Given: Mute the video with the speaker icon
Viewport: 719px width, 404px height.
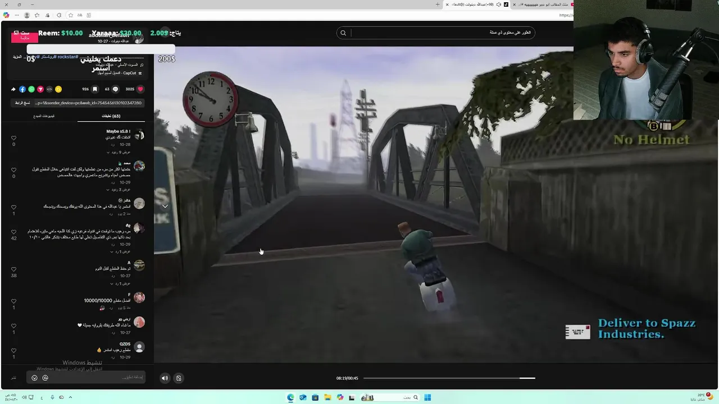Looking at the screenshot, I should [165, 378].
